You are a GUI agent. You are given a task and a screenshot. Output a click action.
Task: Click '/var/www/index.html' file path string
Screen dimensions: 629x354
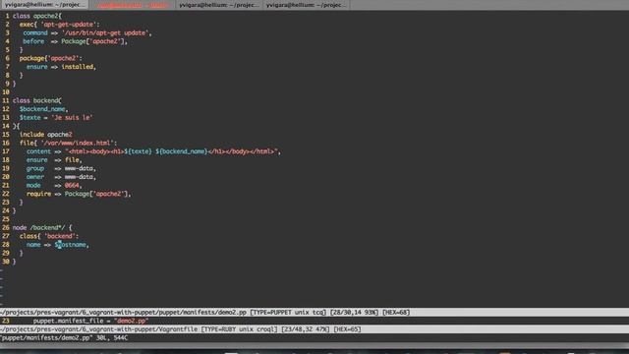(77, 143)
